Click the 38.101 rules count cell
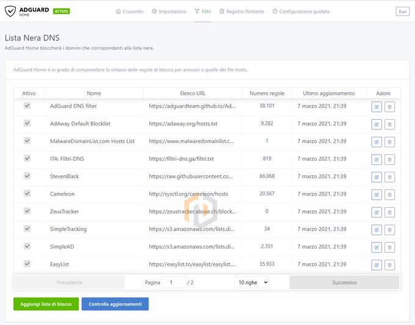The width and height of the screenshot is (415, 325). (267, 106)
